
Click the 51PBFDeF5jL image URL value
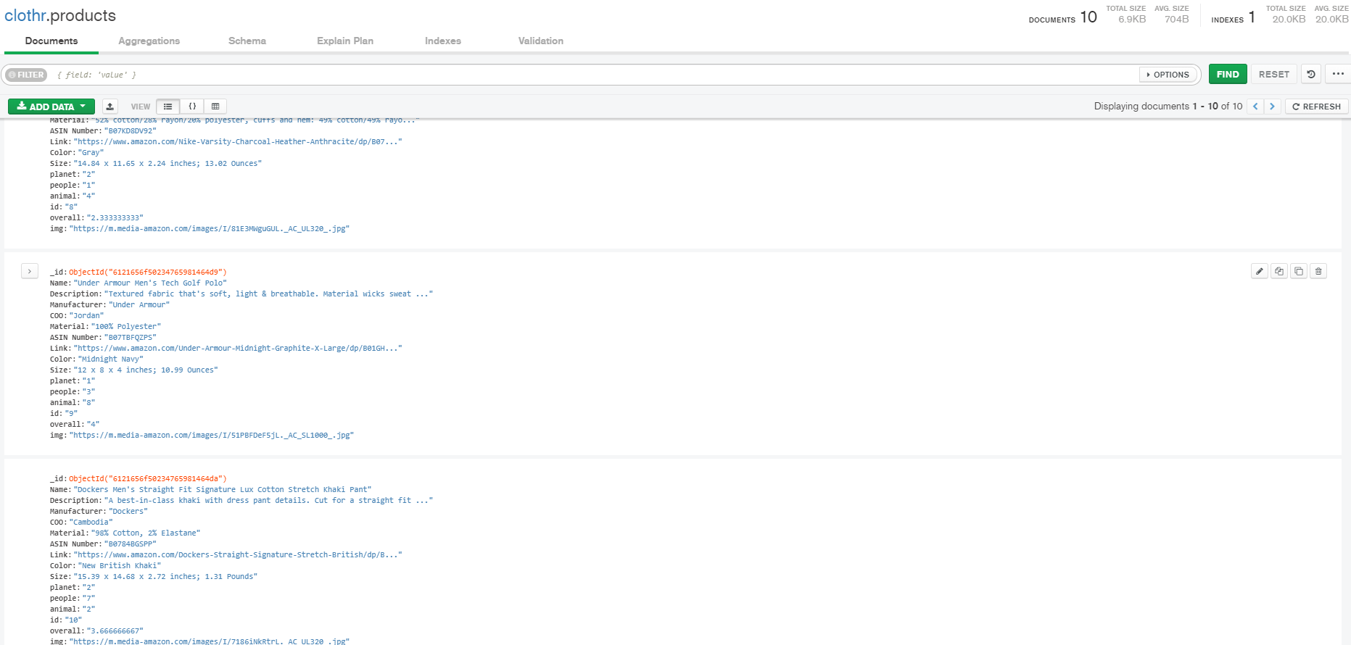click(212, 435)
